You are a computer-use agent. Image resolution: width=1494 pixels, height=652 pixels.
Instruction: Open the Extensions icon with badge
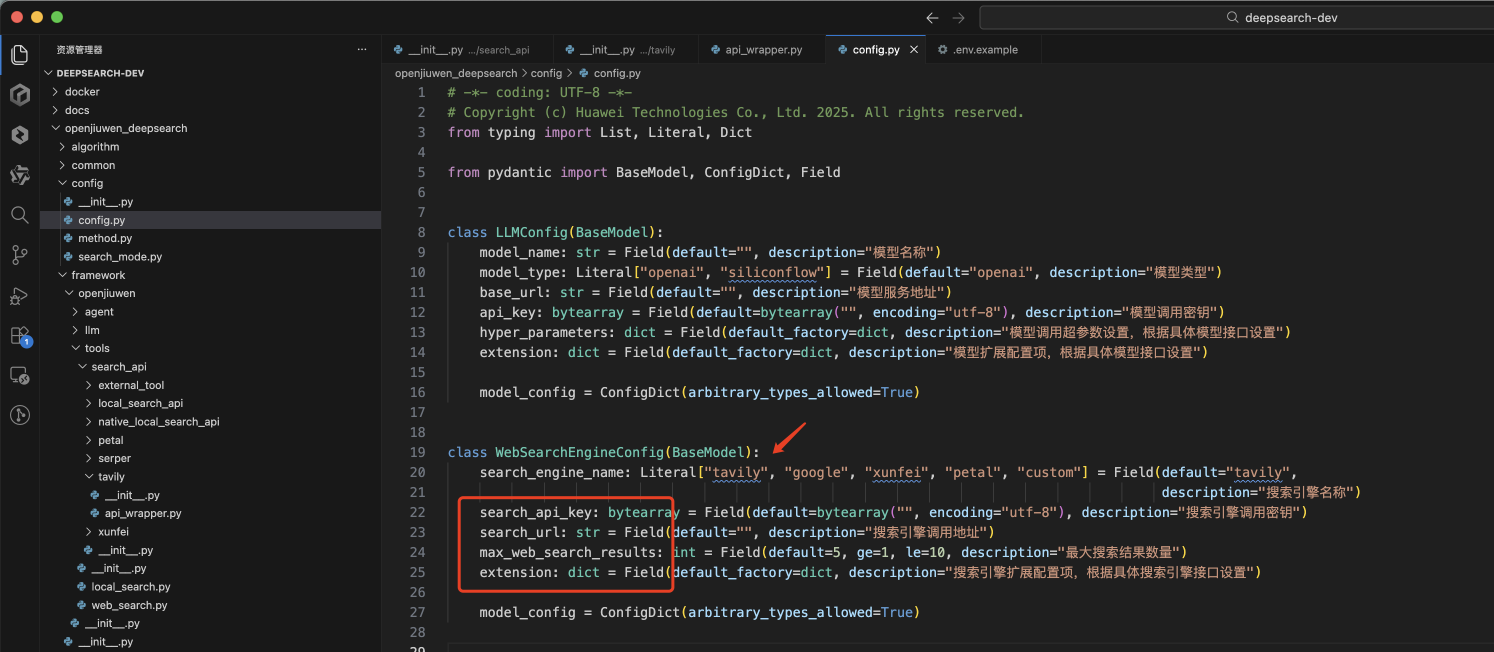pos(19,335)
